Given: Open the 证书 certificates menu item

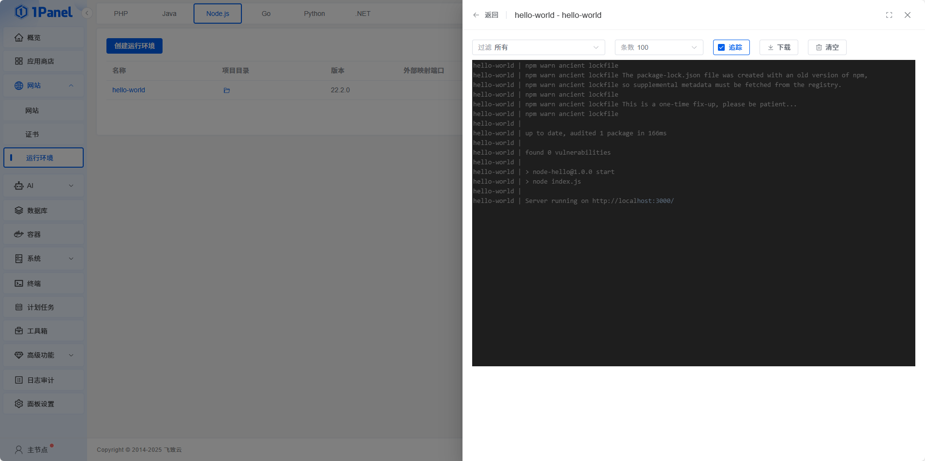Looking at the screenshot, I should click(x=44, y=134).
